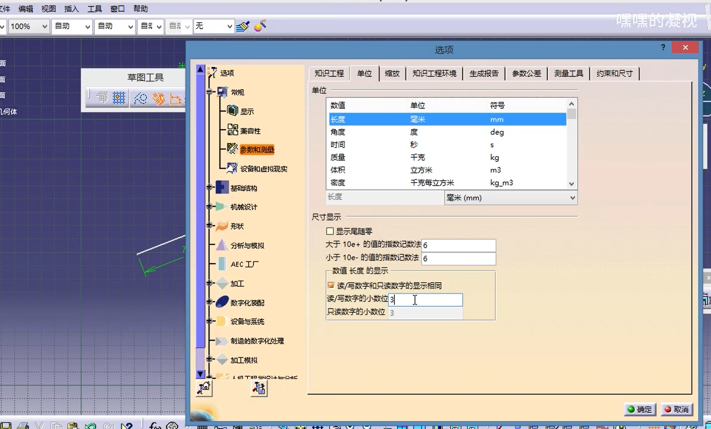The height and width of the screenshot is (429, 711).
Task: Click the help question mark in the 选项 title bar
Action: pyautogui.click(x=663, y=47)
